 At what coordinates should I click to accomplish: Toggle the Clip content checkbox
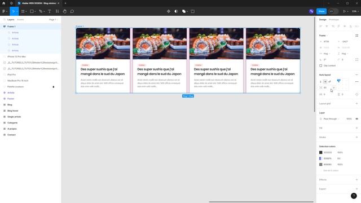[321, 65]
